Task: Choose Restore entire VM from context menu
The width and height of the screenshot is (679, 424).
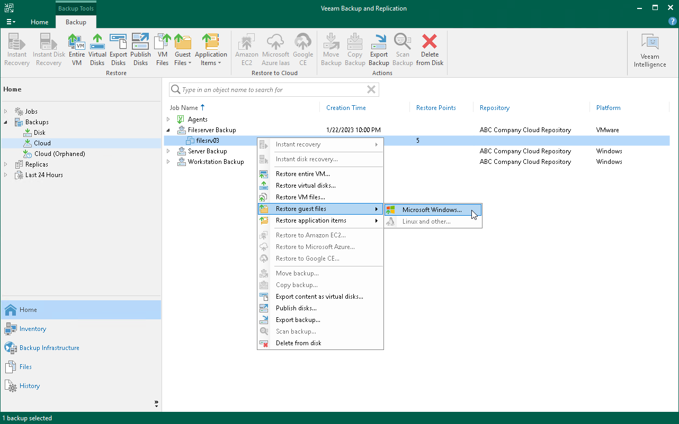Action: [320, 174]
